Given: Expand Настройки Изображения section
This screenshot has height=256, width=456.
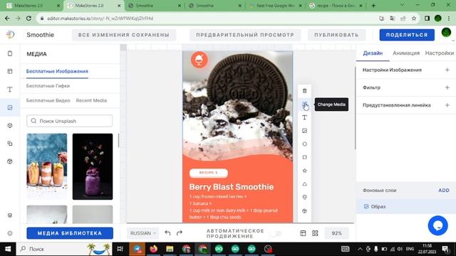Looking at the screenshot, I should [x=447, y=70].
